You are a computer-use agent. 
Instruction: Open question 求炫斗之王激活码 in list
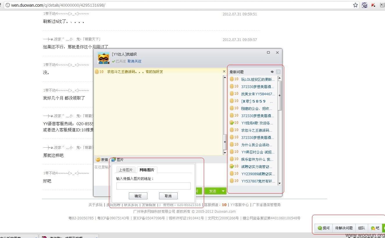[x=256, y=130]
